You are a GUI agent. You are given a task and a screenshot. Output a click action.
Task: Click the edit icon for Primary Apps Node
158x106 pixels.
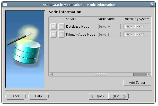[x=54, y=34]
